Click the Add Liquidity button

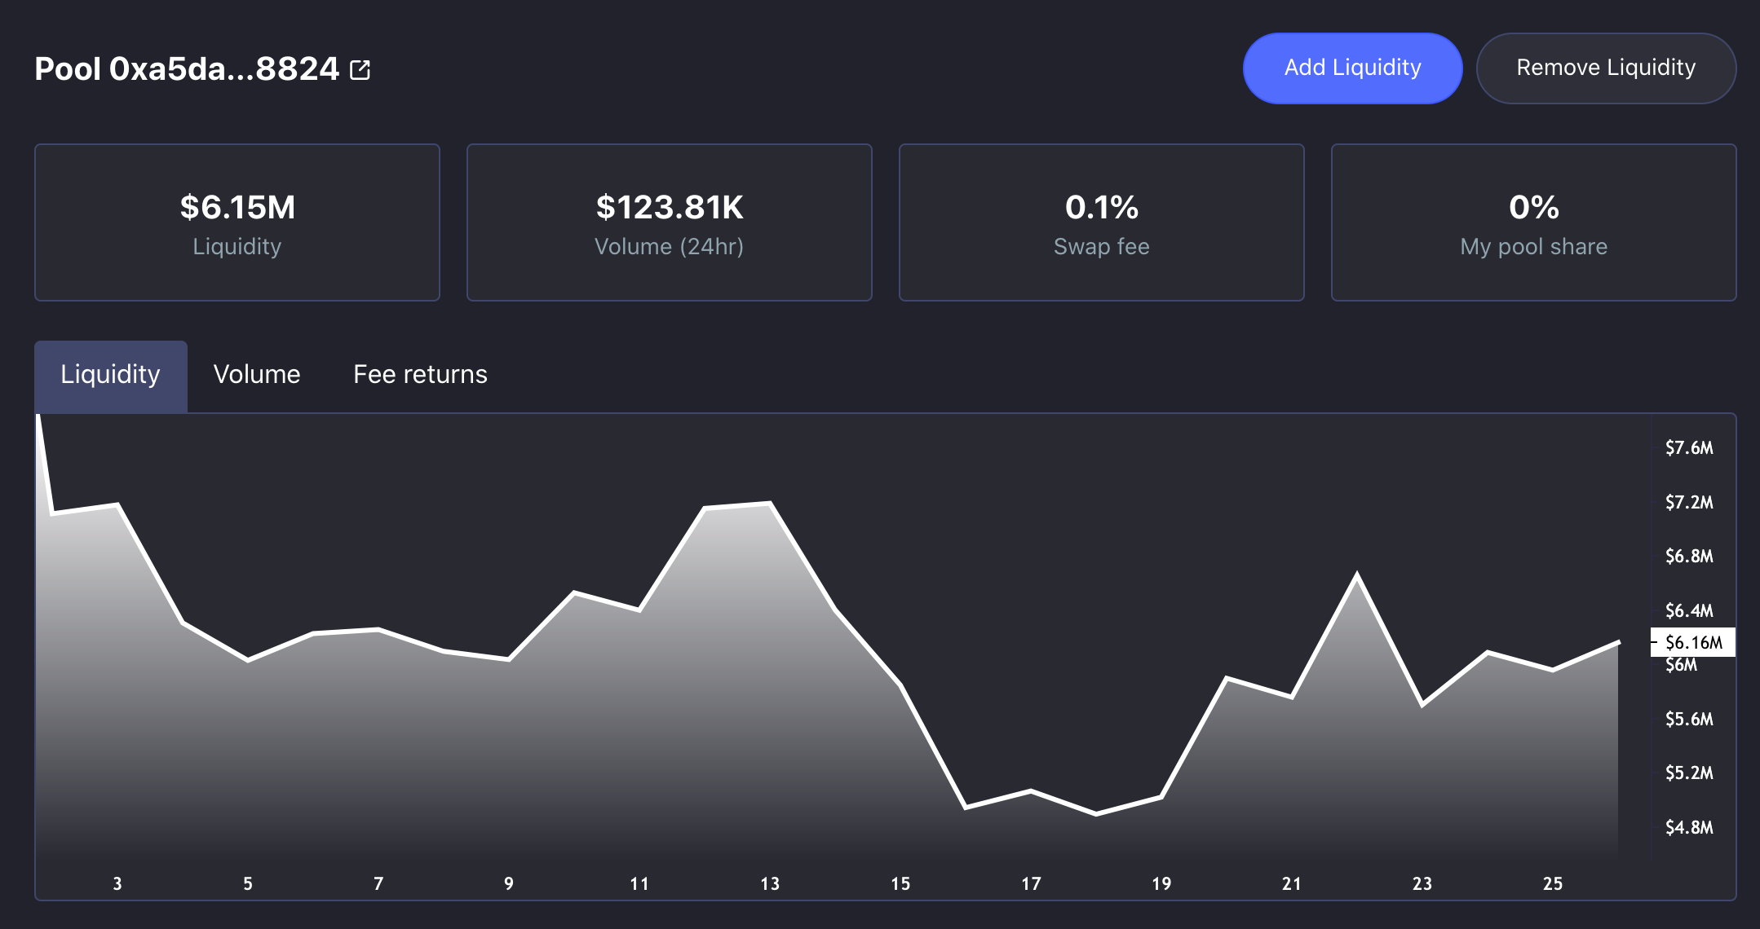click(x=1352, y=68)
